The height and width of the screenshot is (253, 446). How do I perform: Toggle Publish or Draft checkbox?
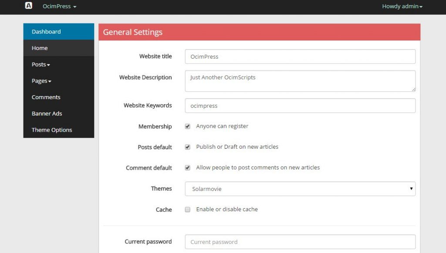[x=187, y=147]
